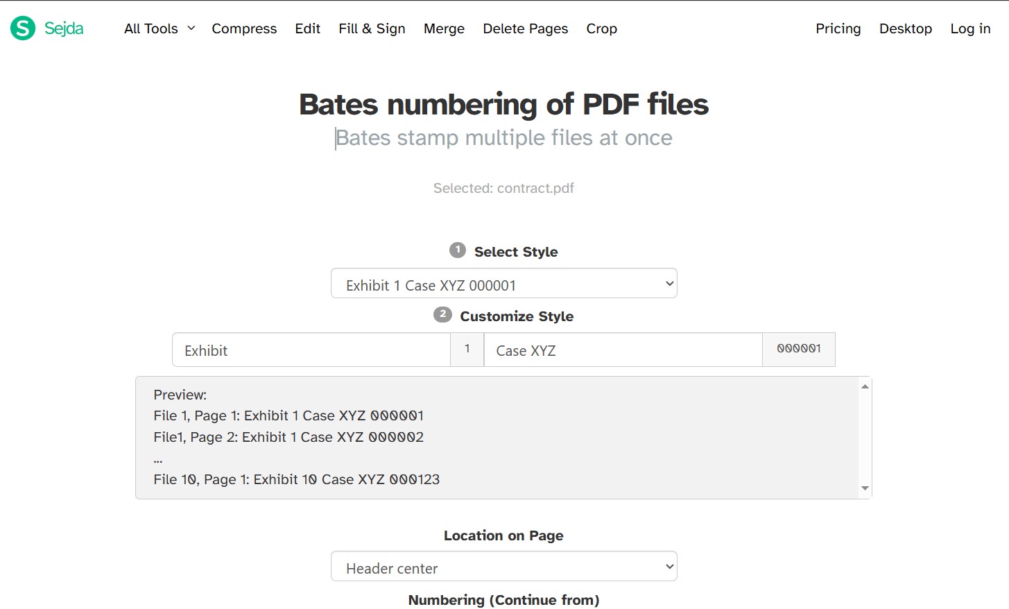The width and height of the screenshot is (1009, 609).
Task: Open the Desktop page
Action: (x=905, y=28)
